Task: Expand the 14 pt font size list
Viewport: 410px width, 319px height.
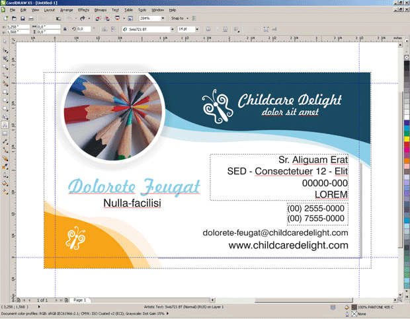Action: (197, 29)
